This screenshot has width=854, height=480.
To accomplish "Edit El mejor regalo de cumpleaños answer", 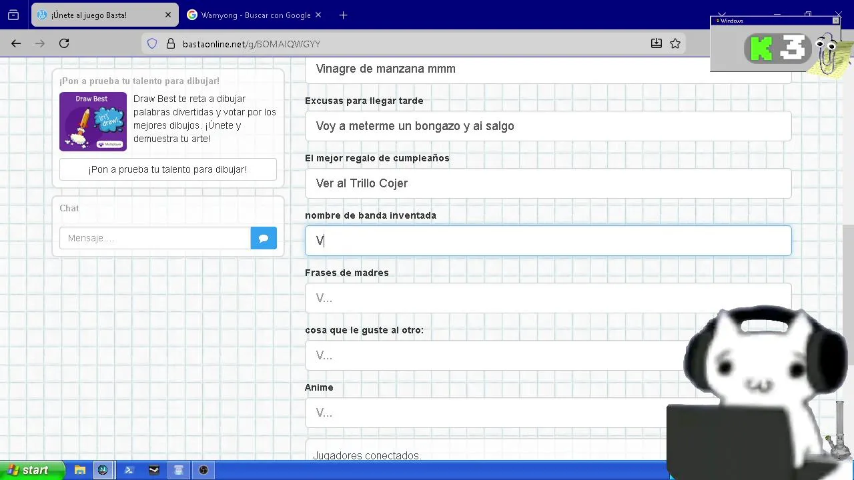I will 548,183.
